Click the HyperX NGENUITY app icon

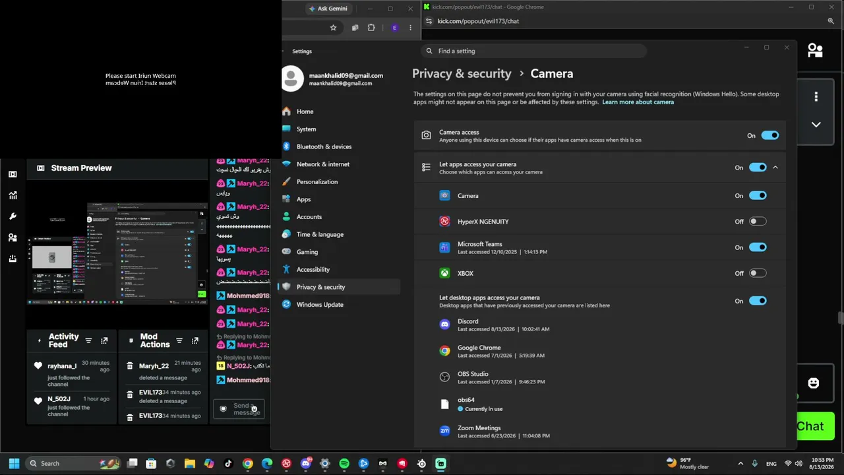coord(445,222)
